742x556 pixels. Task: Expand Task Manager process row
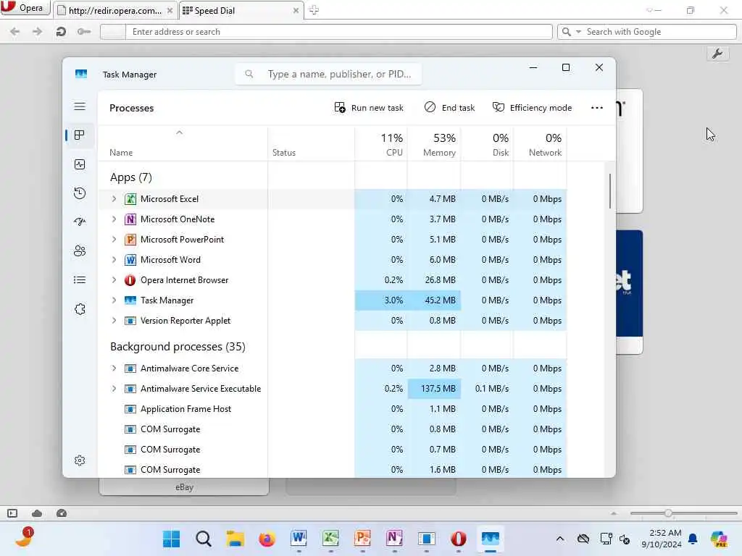114,300
